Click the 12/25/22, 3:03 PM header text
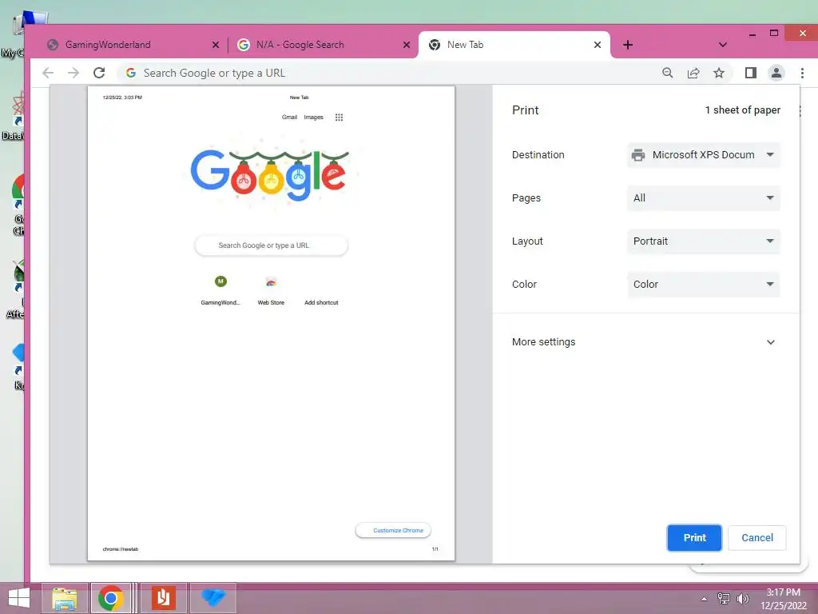The image size is (818, 614). 122,98
